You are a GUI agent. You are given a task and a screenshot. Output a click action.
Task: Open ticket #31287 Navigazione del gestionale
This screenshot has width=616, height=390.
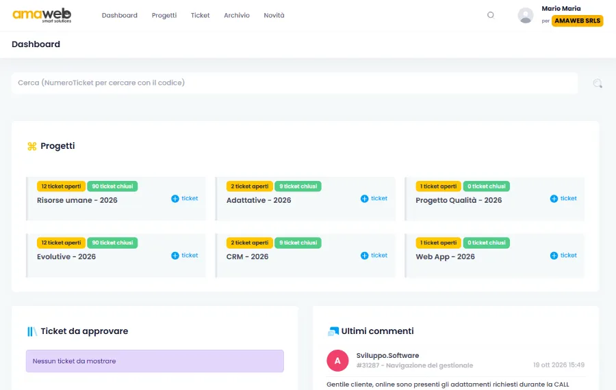click(415, 365)
